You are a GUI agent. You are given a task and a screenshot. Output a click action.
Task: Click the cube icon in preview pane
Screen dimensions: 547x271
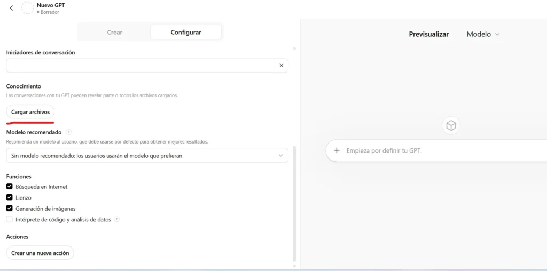[451, 125]
